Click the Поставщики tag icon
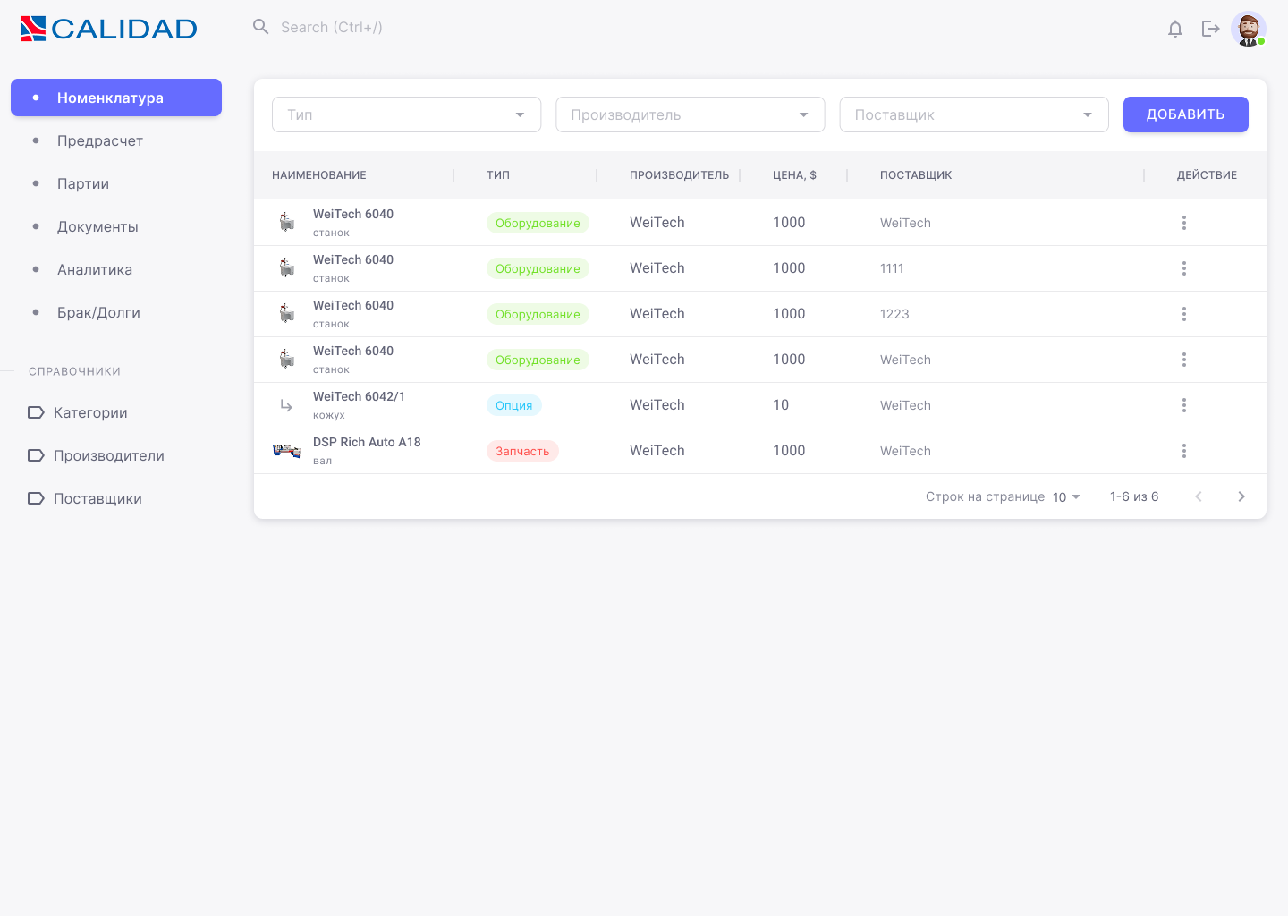 36,498
